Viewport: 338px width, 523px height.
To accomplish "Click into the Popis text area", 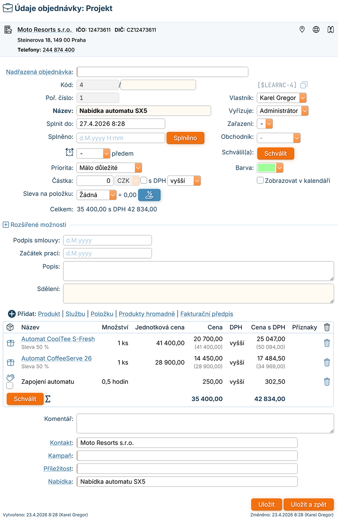I will [x=198, y=271].
